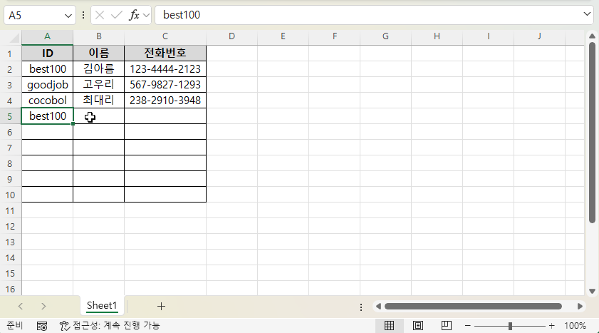Select column C header
The image size is (599, 333).
[x=165, y=36]
